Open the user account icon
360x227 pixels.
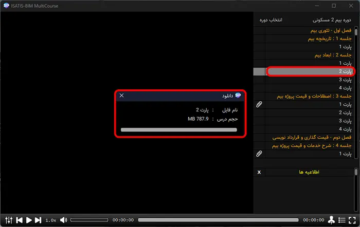click(331, 220)
